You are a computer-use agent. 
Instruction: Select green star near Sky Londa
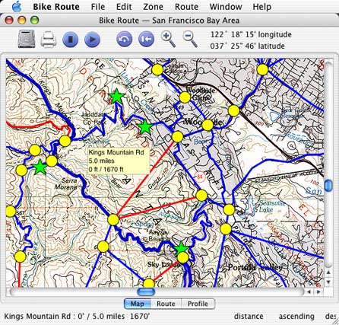[x=182, y=247]
